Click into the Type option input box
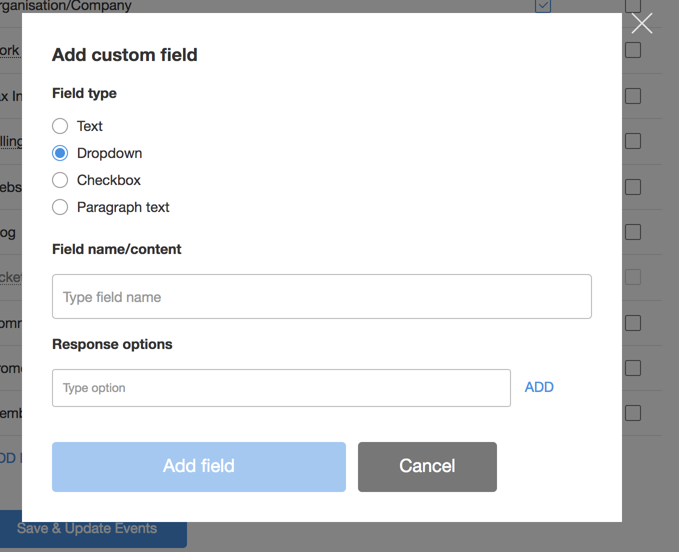 click(281, 388)
